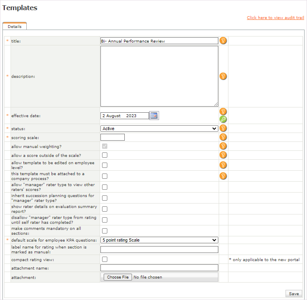
Task: Click the green key icon by effective date
Action: tap(223, 119)
